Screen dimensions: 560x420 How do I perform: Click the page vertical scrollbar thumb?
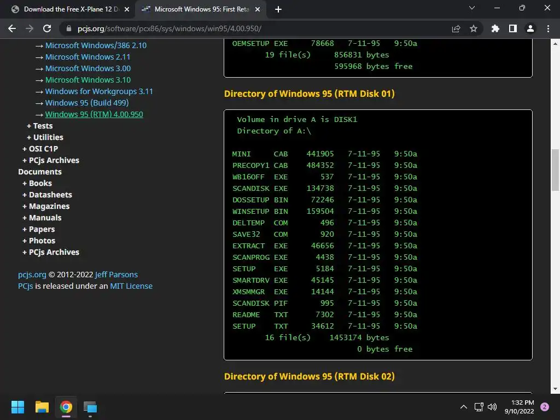(x=555, y=171)
